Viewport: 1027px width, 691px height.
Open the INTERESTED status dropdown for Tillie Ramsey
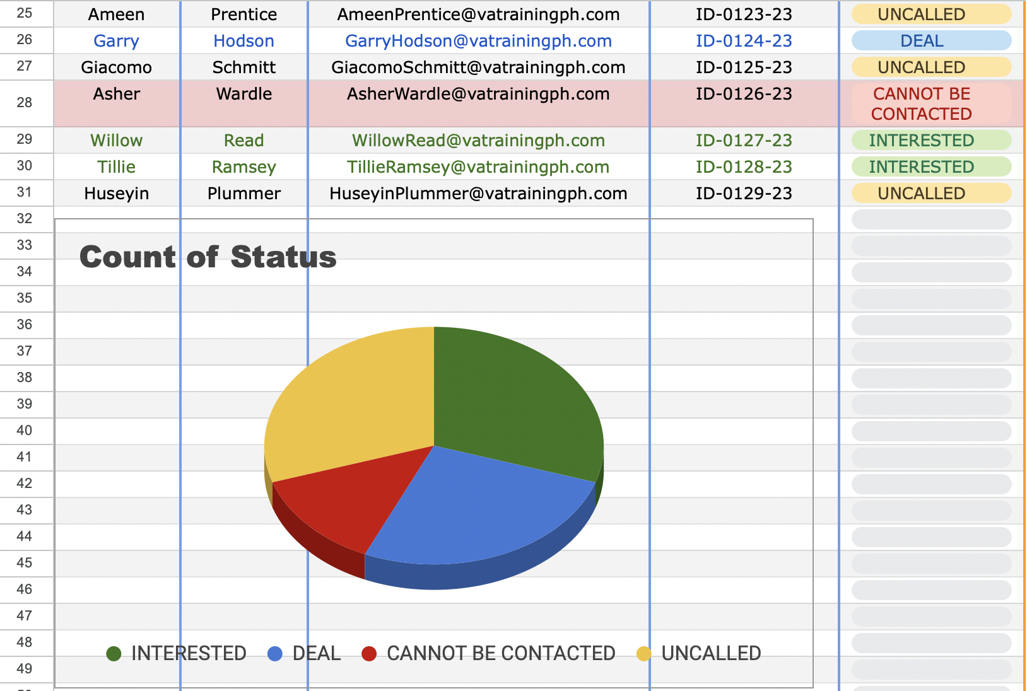click(931, 167)
